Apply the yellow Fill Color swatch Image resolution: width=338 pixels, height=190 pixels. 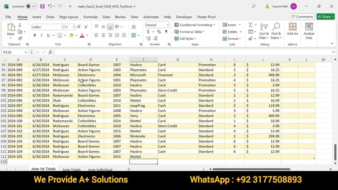tap(71, 35)
